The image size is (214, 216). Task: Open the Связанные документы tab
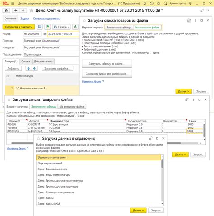pyautogui.click(x=47, y=19)
